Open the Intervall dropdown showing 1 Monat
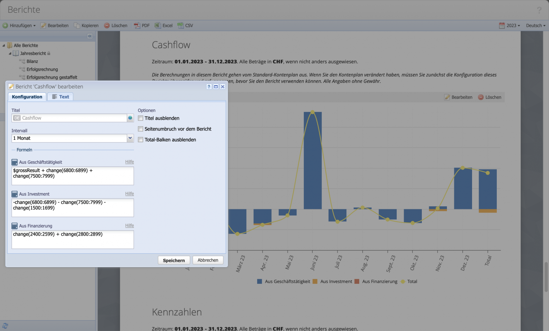This screenshot has height=331, width=549. pyautogui.click(x=130, y=138)
